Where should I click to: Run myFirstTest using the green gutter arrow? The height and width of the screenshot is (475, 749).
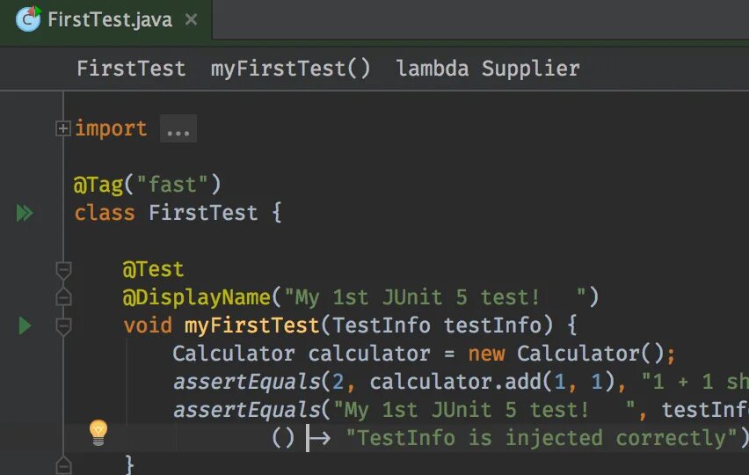25,326
